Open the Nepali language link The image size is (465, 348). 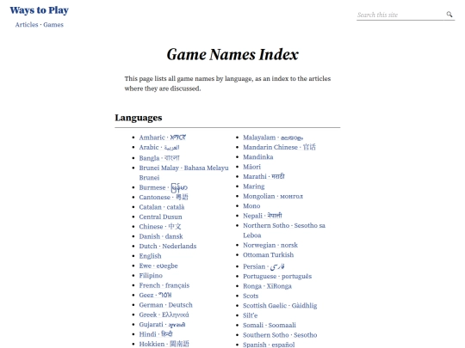263,216
